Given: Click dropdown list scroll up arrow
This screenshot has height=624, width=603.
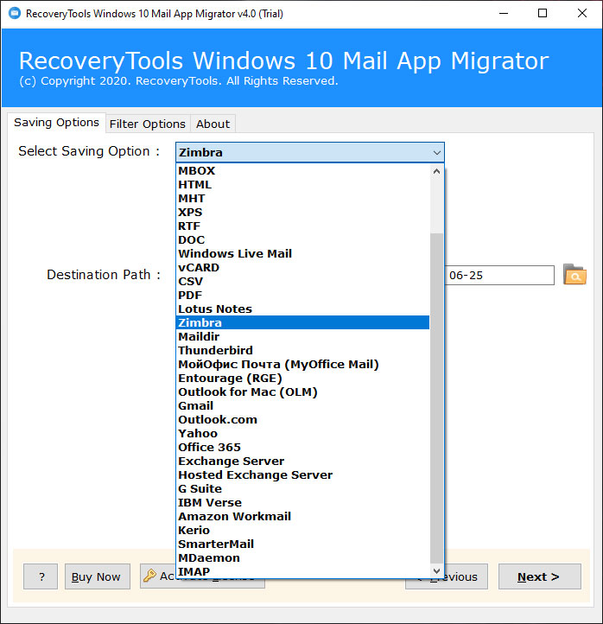Looking at the screenshot, I should point(436,171).
